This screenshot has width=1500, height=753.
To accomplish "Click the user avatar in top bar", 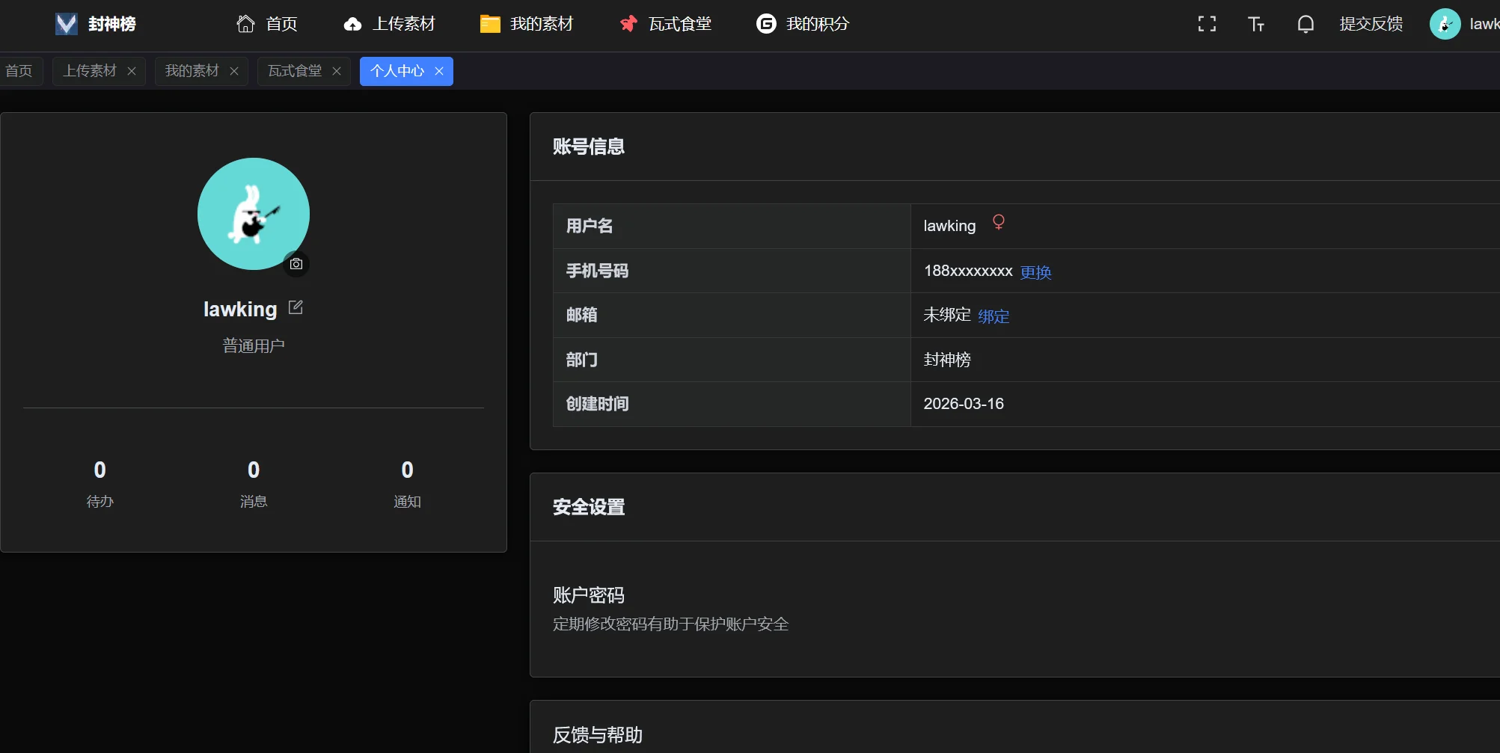I will pos(1445,24).
